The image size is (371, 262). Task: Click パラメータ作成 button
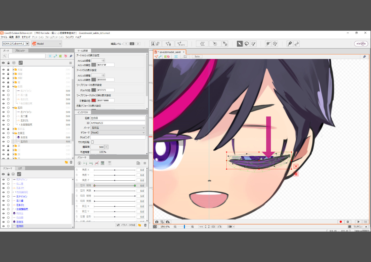(x=126, y=225)
